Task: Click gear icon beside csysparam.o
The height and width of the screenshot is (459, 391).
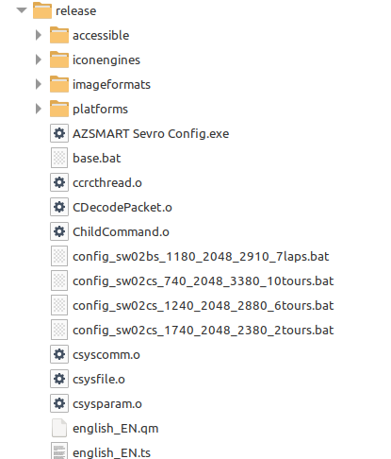Action: [x=59, y=403]
